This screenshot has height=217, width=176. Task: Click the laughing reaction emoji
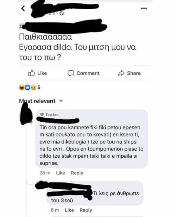[x=22, y=87]
